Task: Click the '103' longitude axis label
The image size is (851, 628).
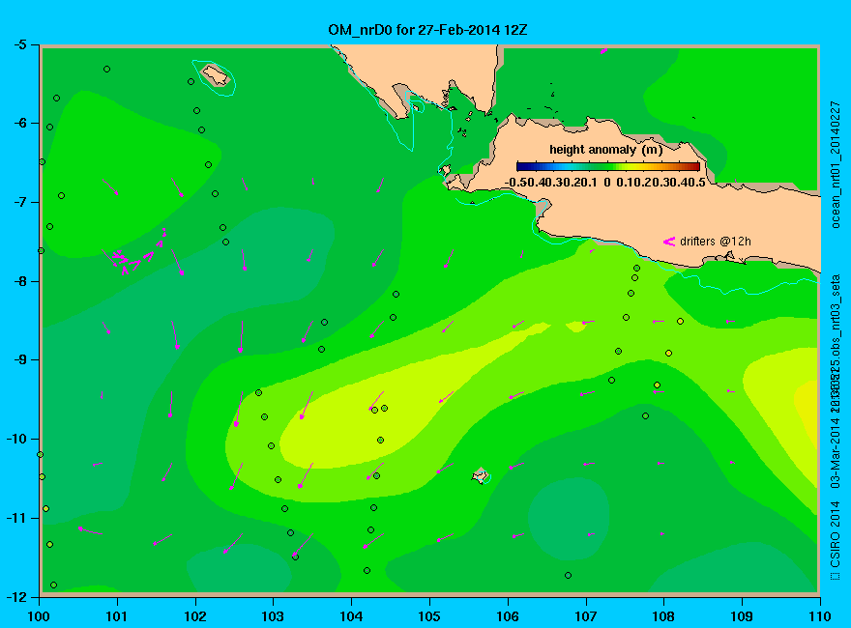Action: (273, 616)
